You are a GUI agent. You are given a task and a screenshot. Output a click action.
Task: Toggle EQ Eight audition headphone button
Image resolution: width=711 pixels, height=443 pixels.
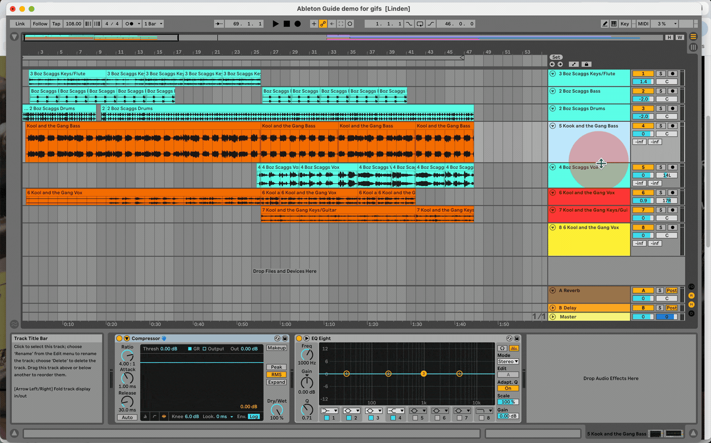(502, 348)
